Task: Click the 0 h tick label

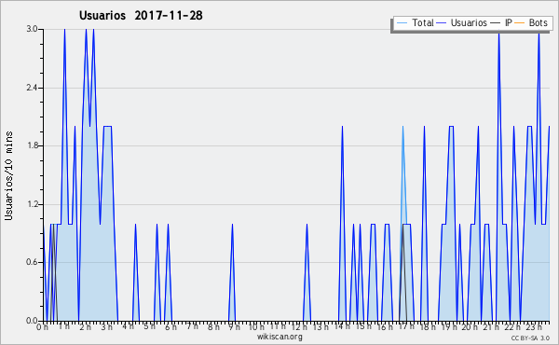Action: pyautogui.click(x=42, y=326)
